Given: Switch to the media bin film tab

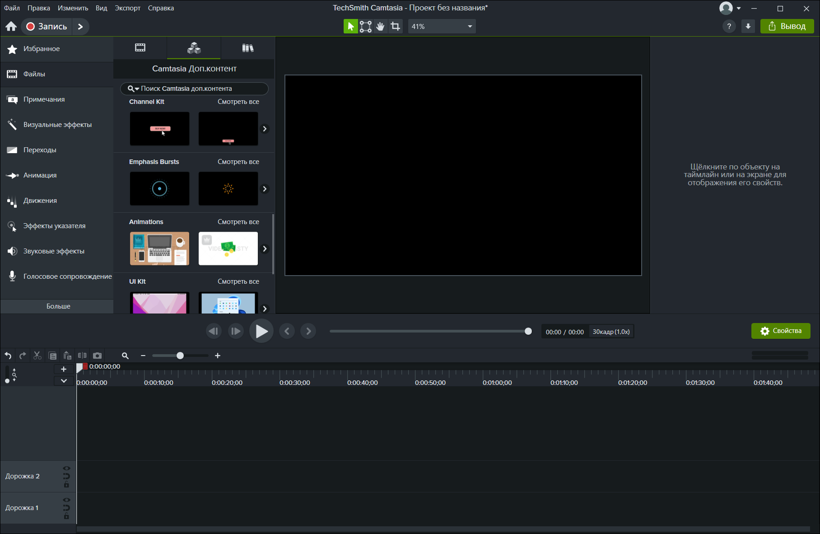Looking at the screenshot, I should (140, 47).
